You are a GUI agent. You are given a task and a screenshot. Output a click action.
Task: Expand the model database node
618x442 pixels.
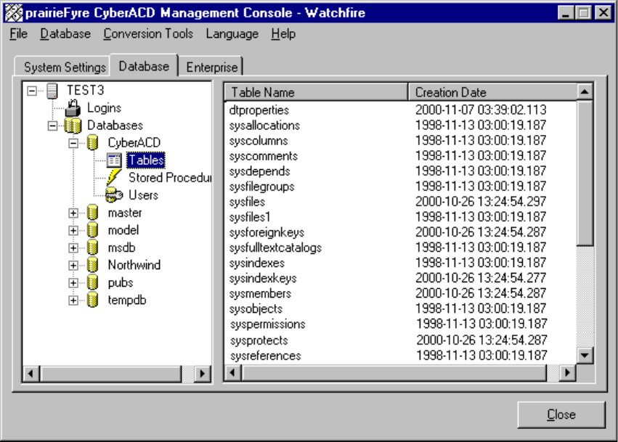coord(73,231)
